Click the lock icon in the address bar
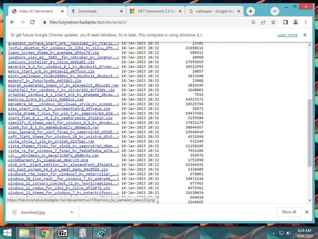Image resolution: width=318 pixels, height=239 pixels. click(45, 22)
